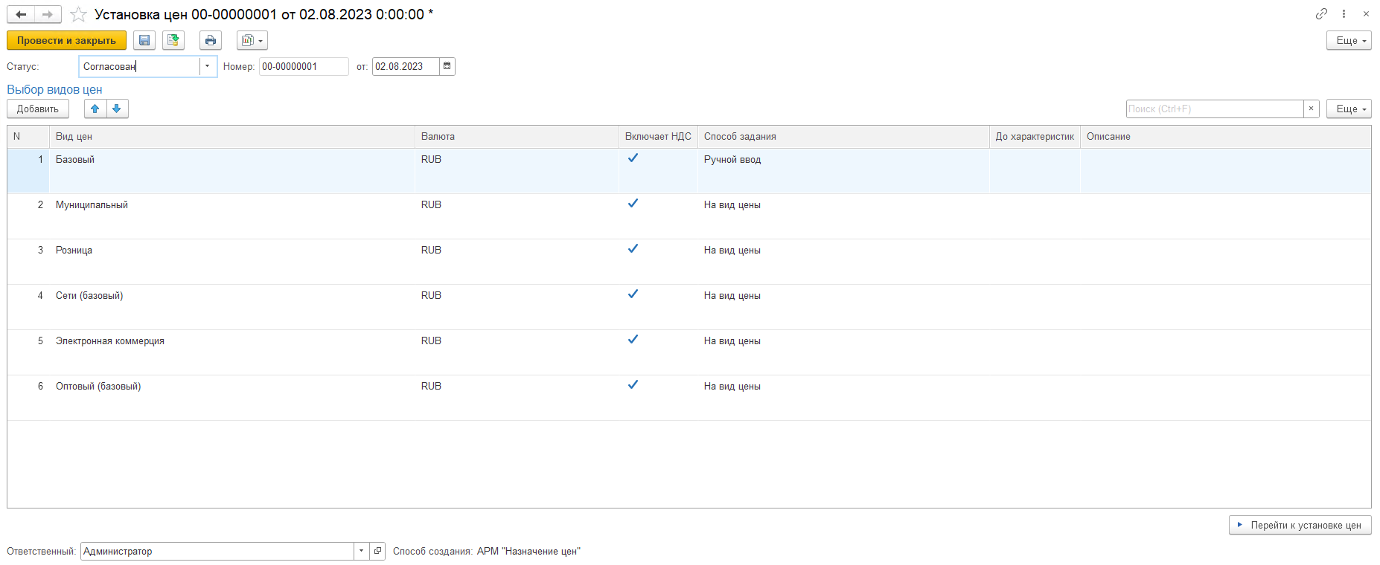Open the top Еще menu

click(1348, 40)
